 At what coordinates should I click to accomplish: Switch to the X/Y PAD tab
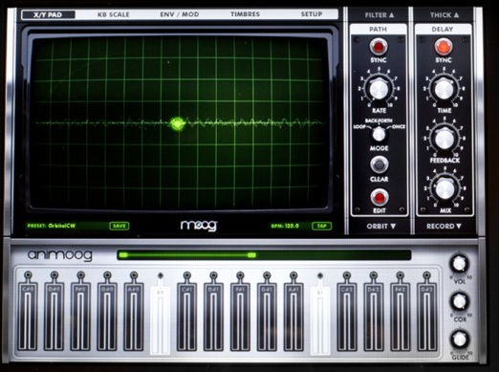click(x=48, y=14)
